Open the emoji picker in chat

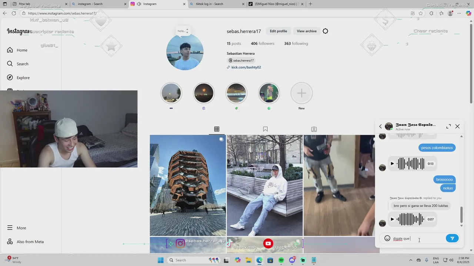click(x=387, y=239)
